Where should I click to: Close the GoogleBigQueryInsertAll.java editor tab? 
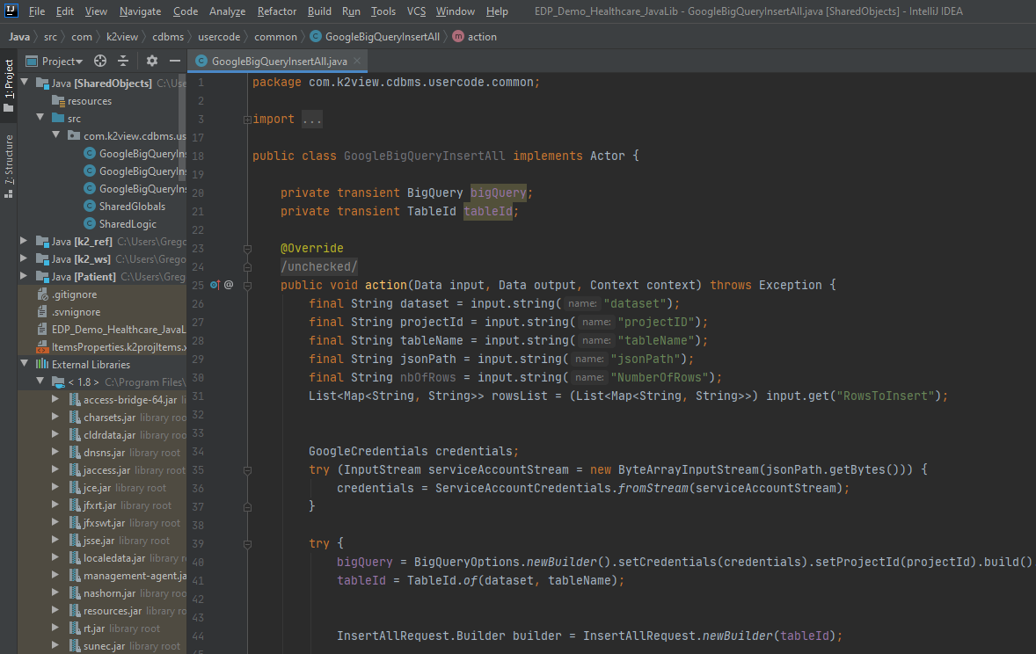[358, 62]
